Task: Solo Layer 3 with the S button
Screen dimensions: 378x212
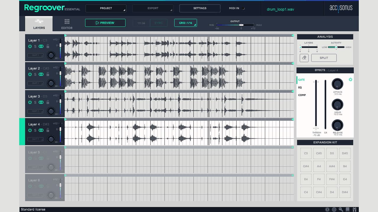Action: [x=35, y=102]
